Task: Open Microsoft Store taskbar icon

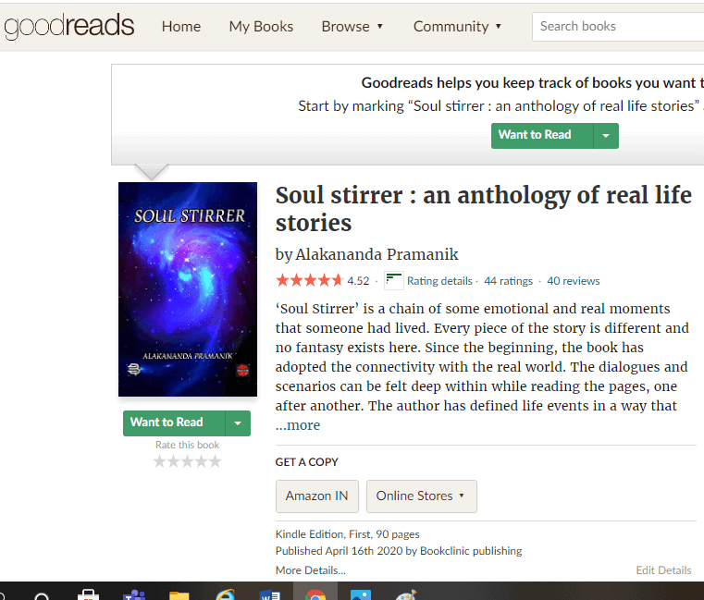Action: coord(88,595)
